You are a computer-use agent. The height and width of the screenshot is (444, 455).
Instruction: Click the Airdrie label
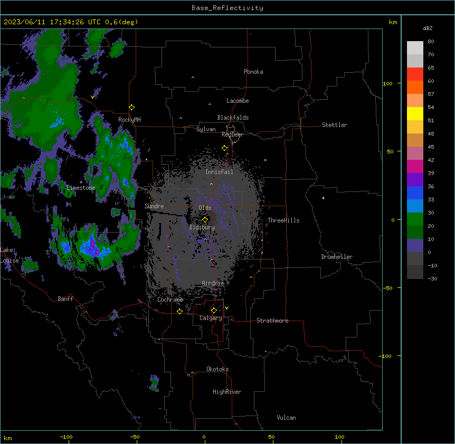pyautogui.click(x=213, y=283)
